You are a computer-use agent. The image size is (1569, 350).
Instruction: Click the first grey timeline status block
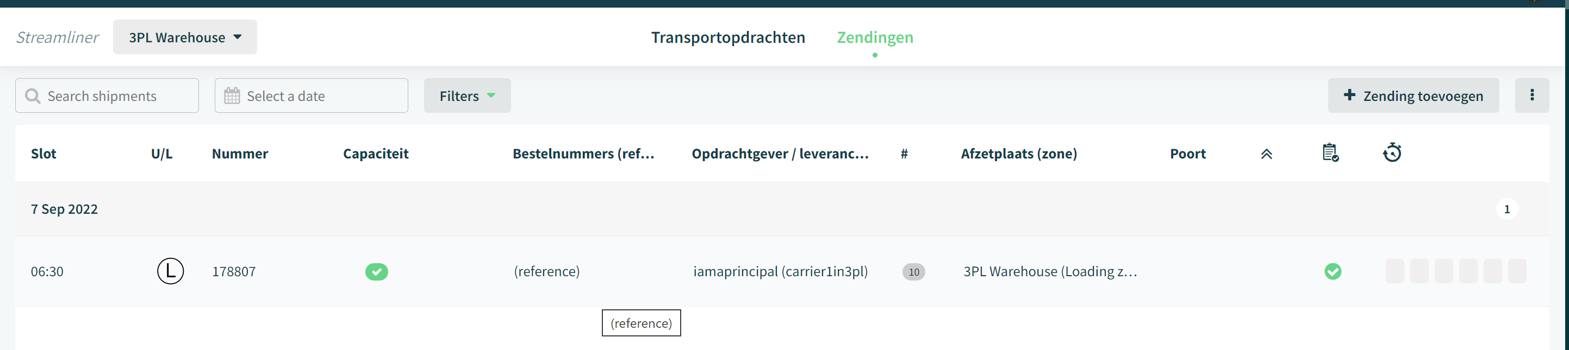point(1395,271)
